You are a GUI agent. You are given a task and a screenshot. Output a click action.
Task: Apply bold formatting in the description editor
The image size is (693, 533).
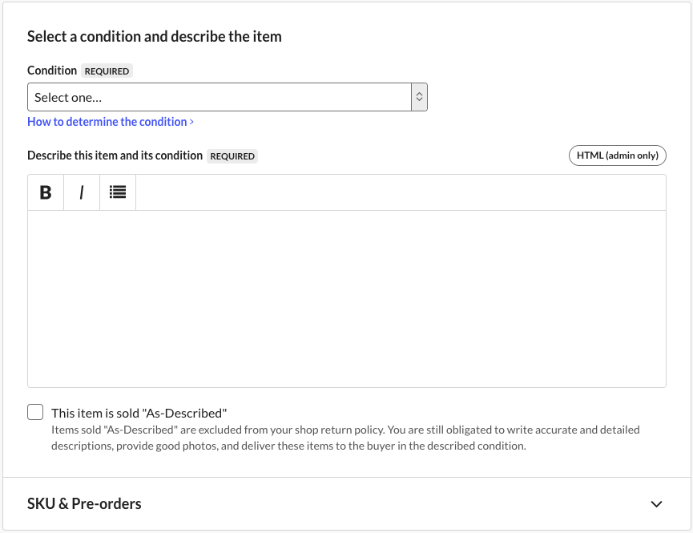pyautogui.click(x=46, y=192)
